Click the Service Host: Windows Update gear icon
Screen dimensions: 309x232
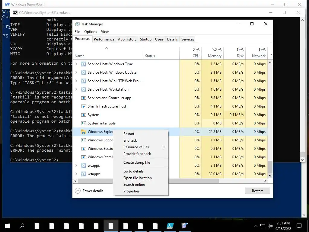pyautogui.click(x=84, y=72)
